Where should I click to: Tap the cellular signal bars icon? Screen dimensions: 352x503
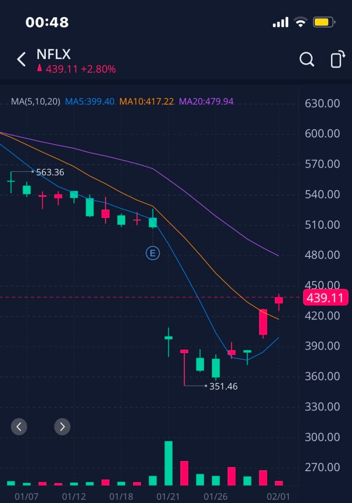click(x=281, y=22)
